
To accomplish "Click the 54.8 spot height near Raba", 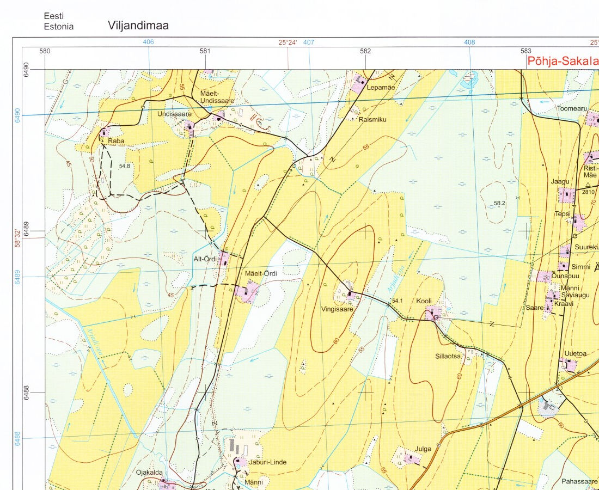I will point(124,166).
